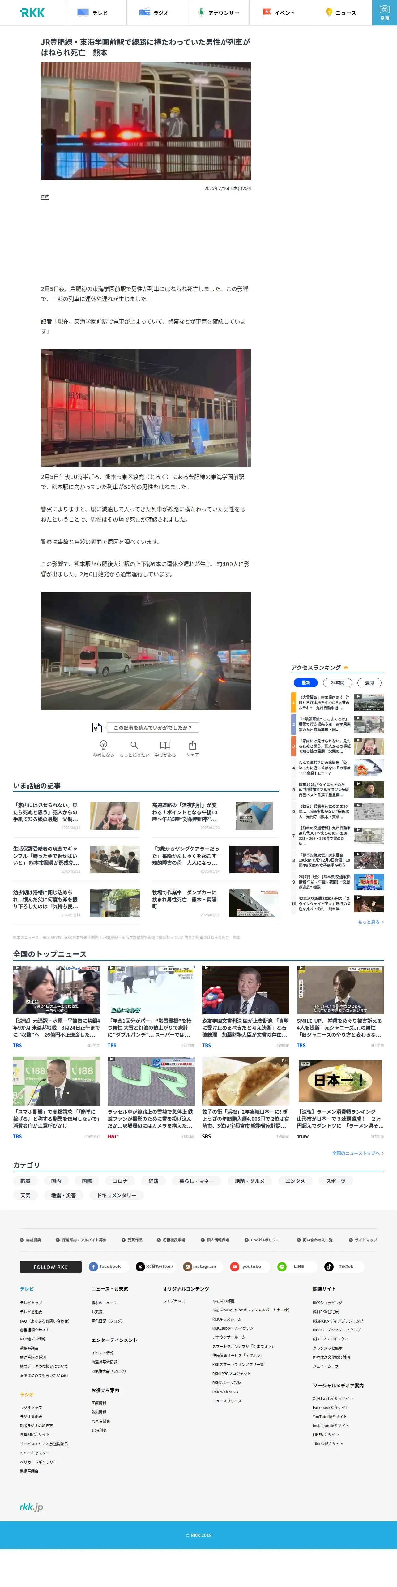Click thumbnail of 生活保護受給者 article
Viewport: 397px width, 1587px height.
click(x=114, y=859)
